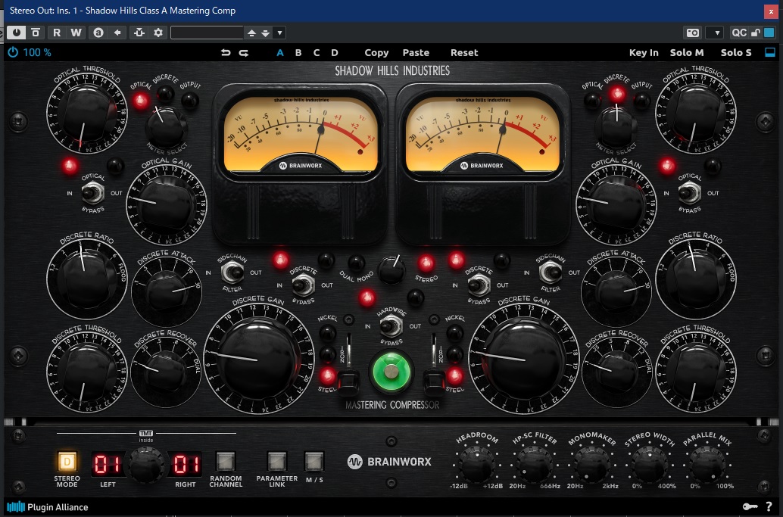Viewport: 783px width, 517px height.
Task: Click the Monomaker knob
Action: click(591, 465)
